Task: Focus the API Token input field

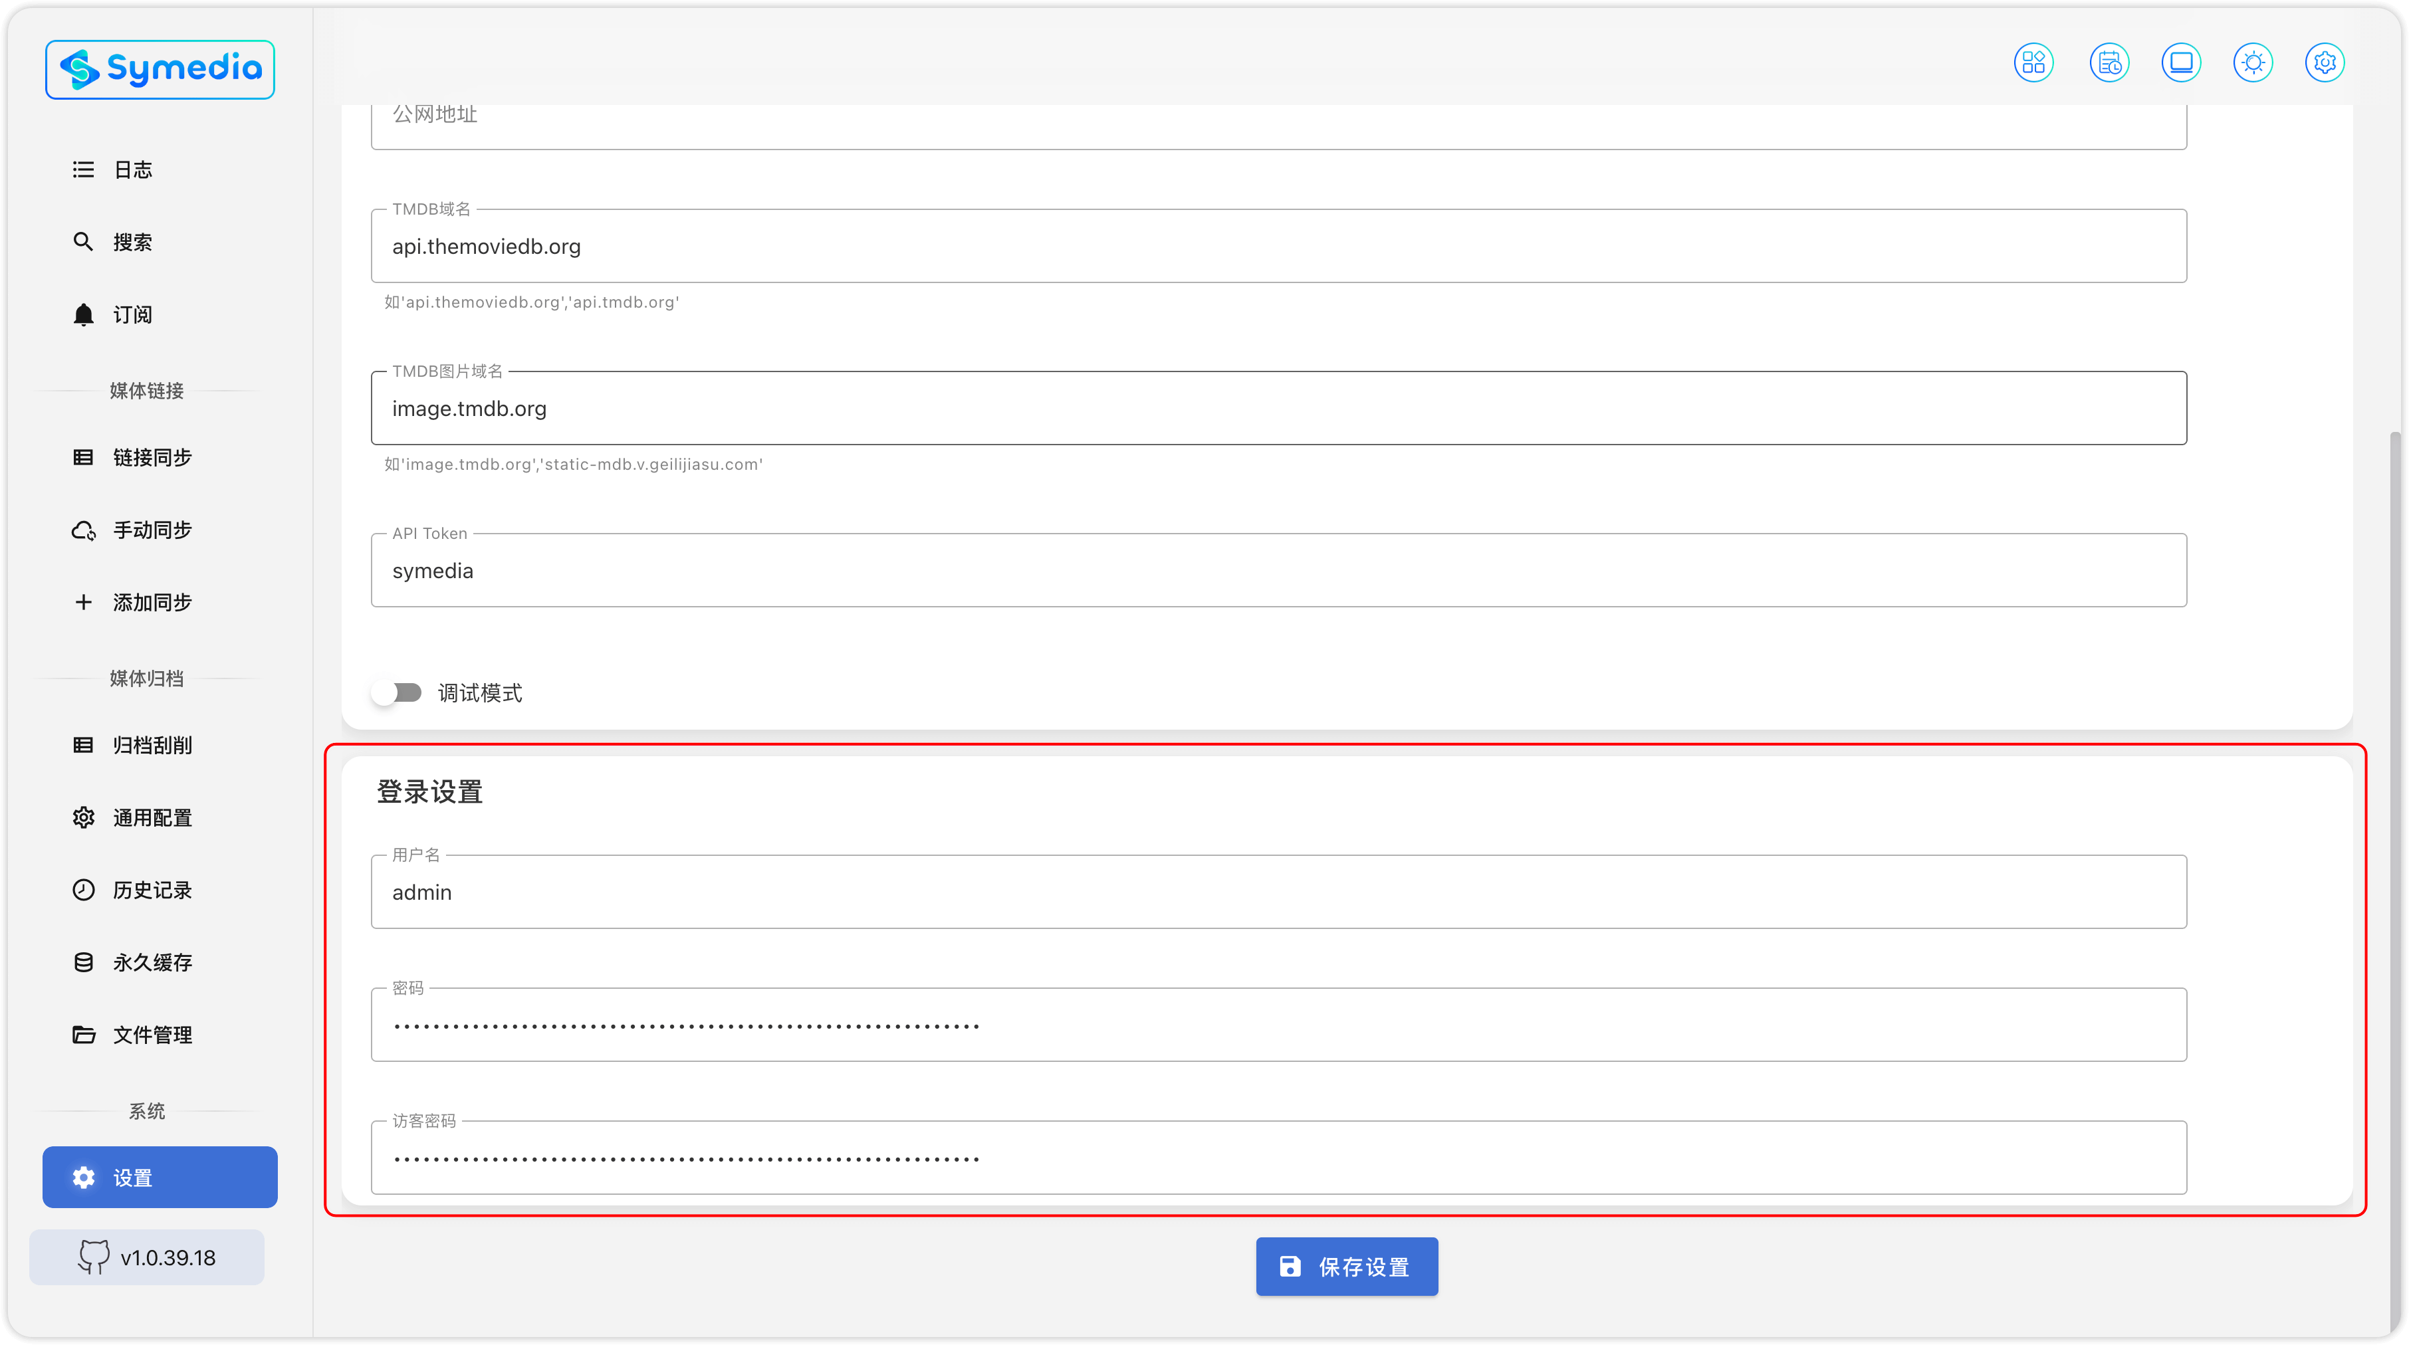Action: [1278, 571]
